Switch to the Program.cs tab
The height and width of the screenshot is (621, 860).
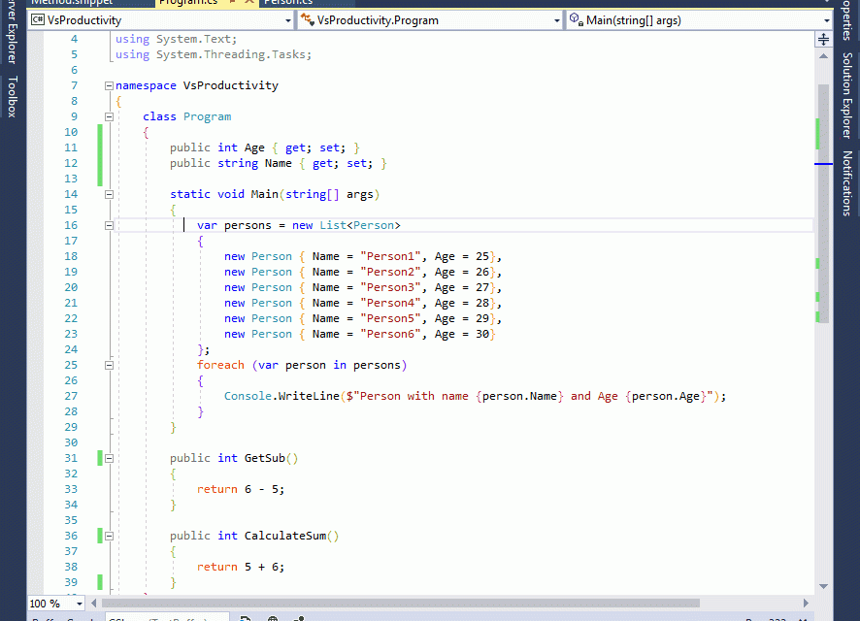point(189,3)
